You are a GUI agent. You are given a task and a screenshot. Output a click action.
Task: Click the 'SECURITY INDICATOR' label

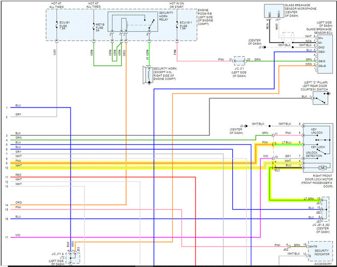pyautogui.click(x=321, y=252)
